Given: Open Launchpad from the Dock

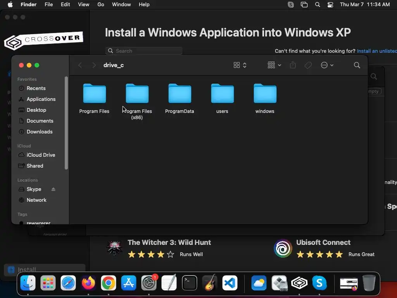Looking at the screenshot, I should 48,283.
